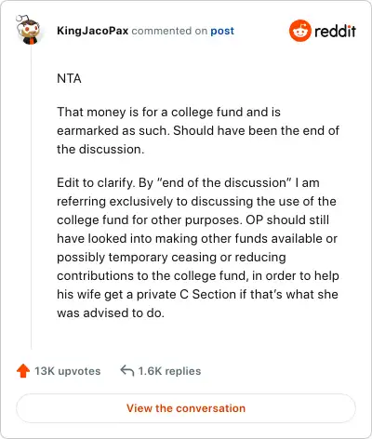This screenshot has height=439, width=372.
Task: Click the final line "was advised to do."
Action: (111, 313)
